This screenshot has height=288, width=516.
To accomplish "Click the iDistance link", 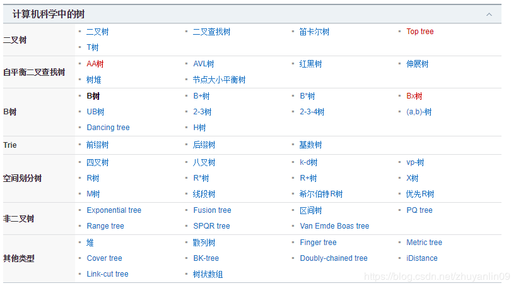I will pos(421,258).
